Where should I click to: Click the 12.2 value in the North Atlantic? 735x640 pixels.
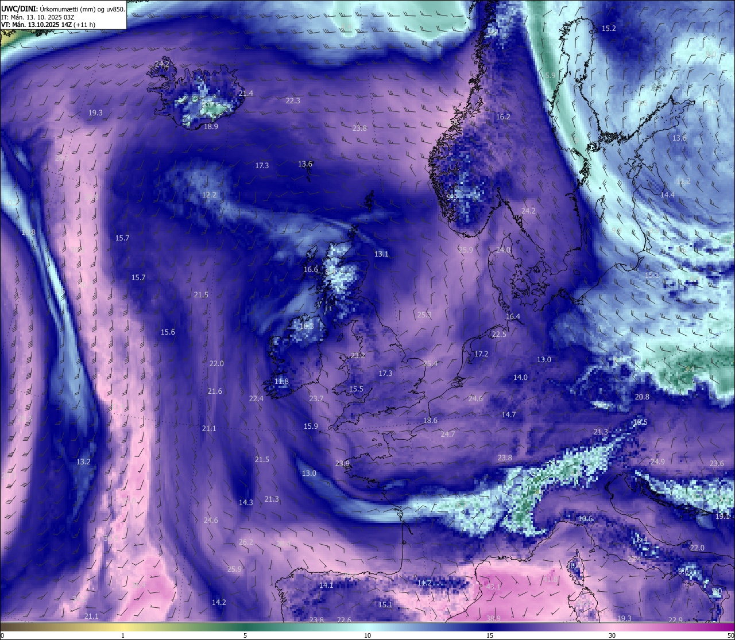(209, 195)
